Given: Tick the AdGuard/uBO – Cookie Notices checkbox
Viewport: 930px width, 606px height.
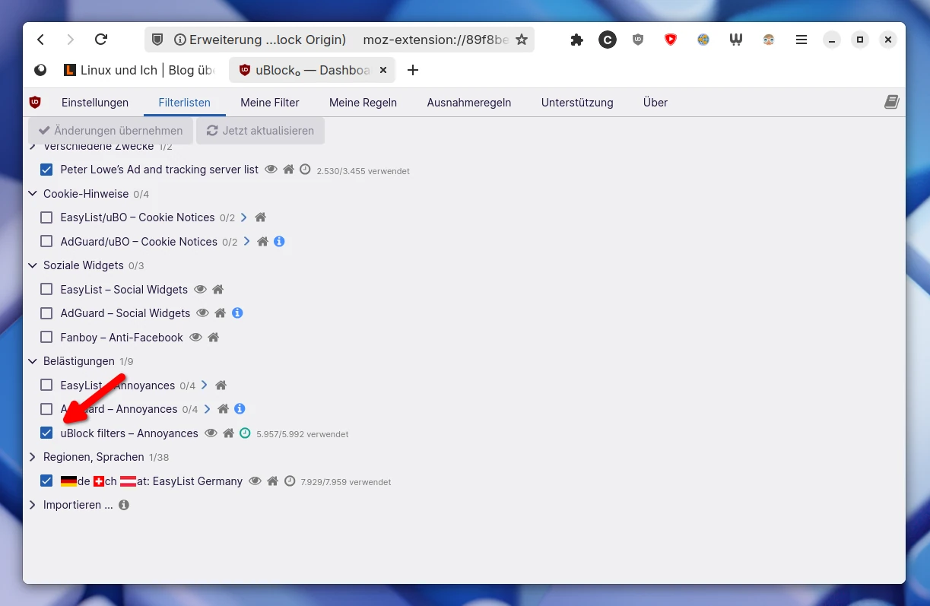Looking at the screenshot, I should [46, 241].
